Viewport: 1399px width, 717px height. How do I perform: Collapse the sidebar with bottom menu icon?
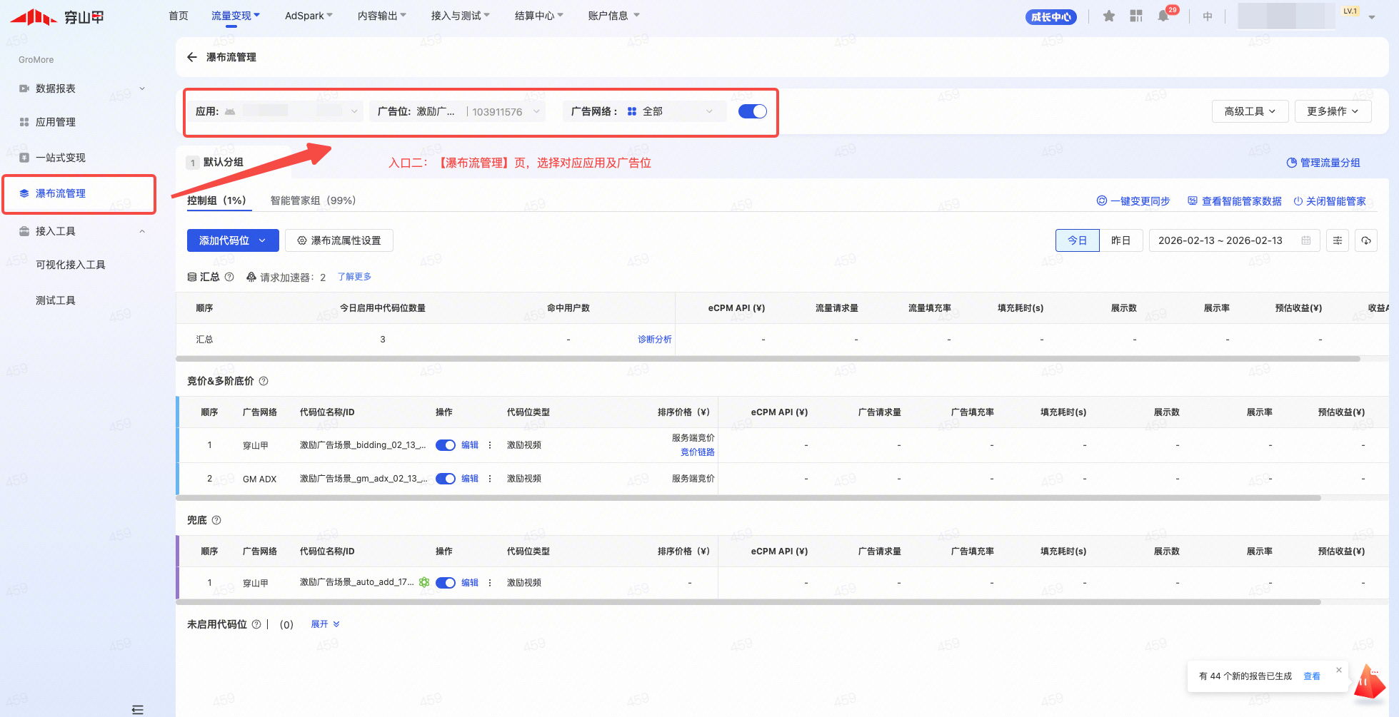[138, 709]
